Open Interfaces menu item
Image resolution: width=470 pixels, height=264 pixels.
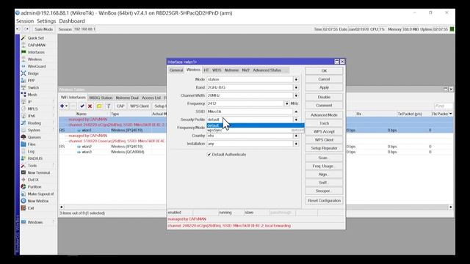coord(36,52)
